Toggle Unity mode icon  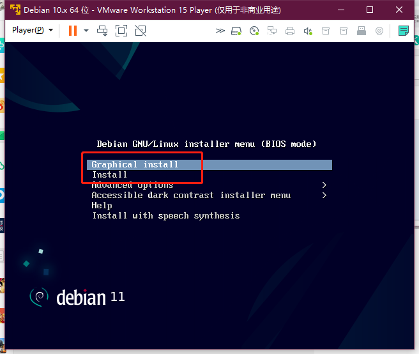141,31
